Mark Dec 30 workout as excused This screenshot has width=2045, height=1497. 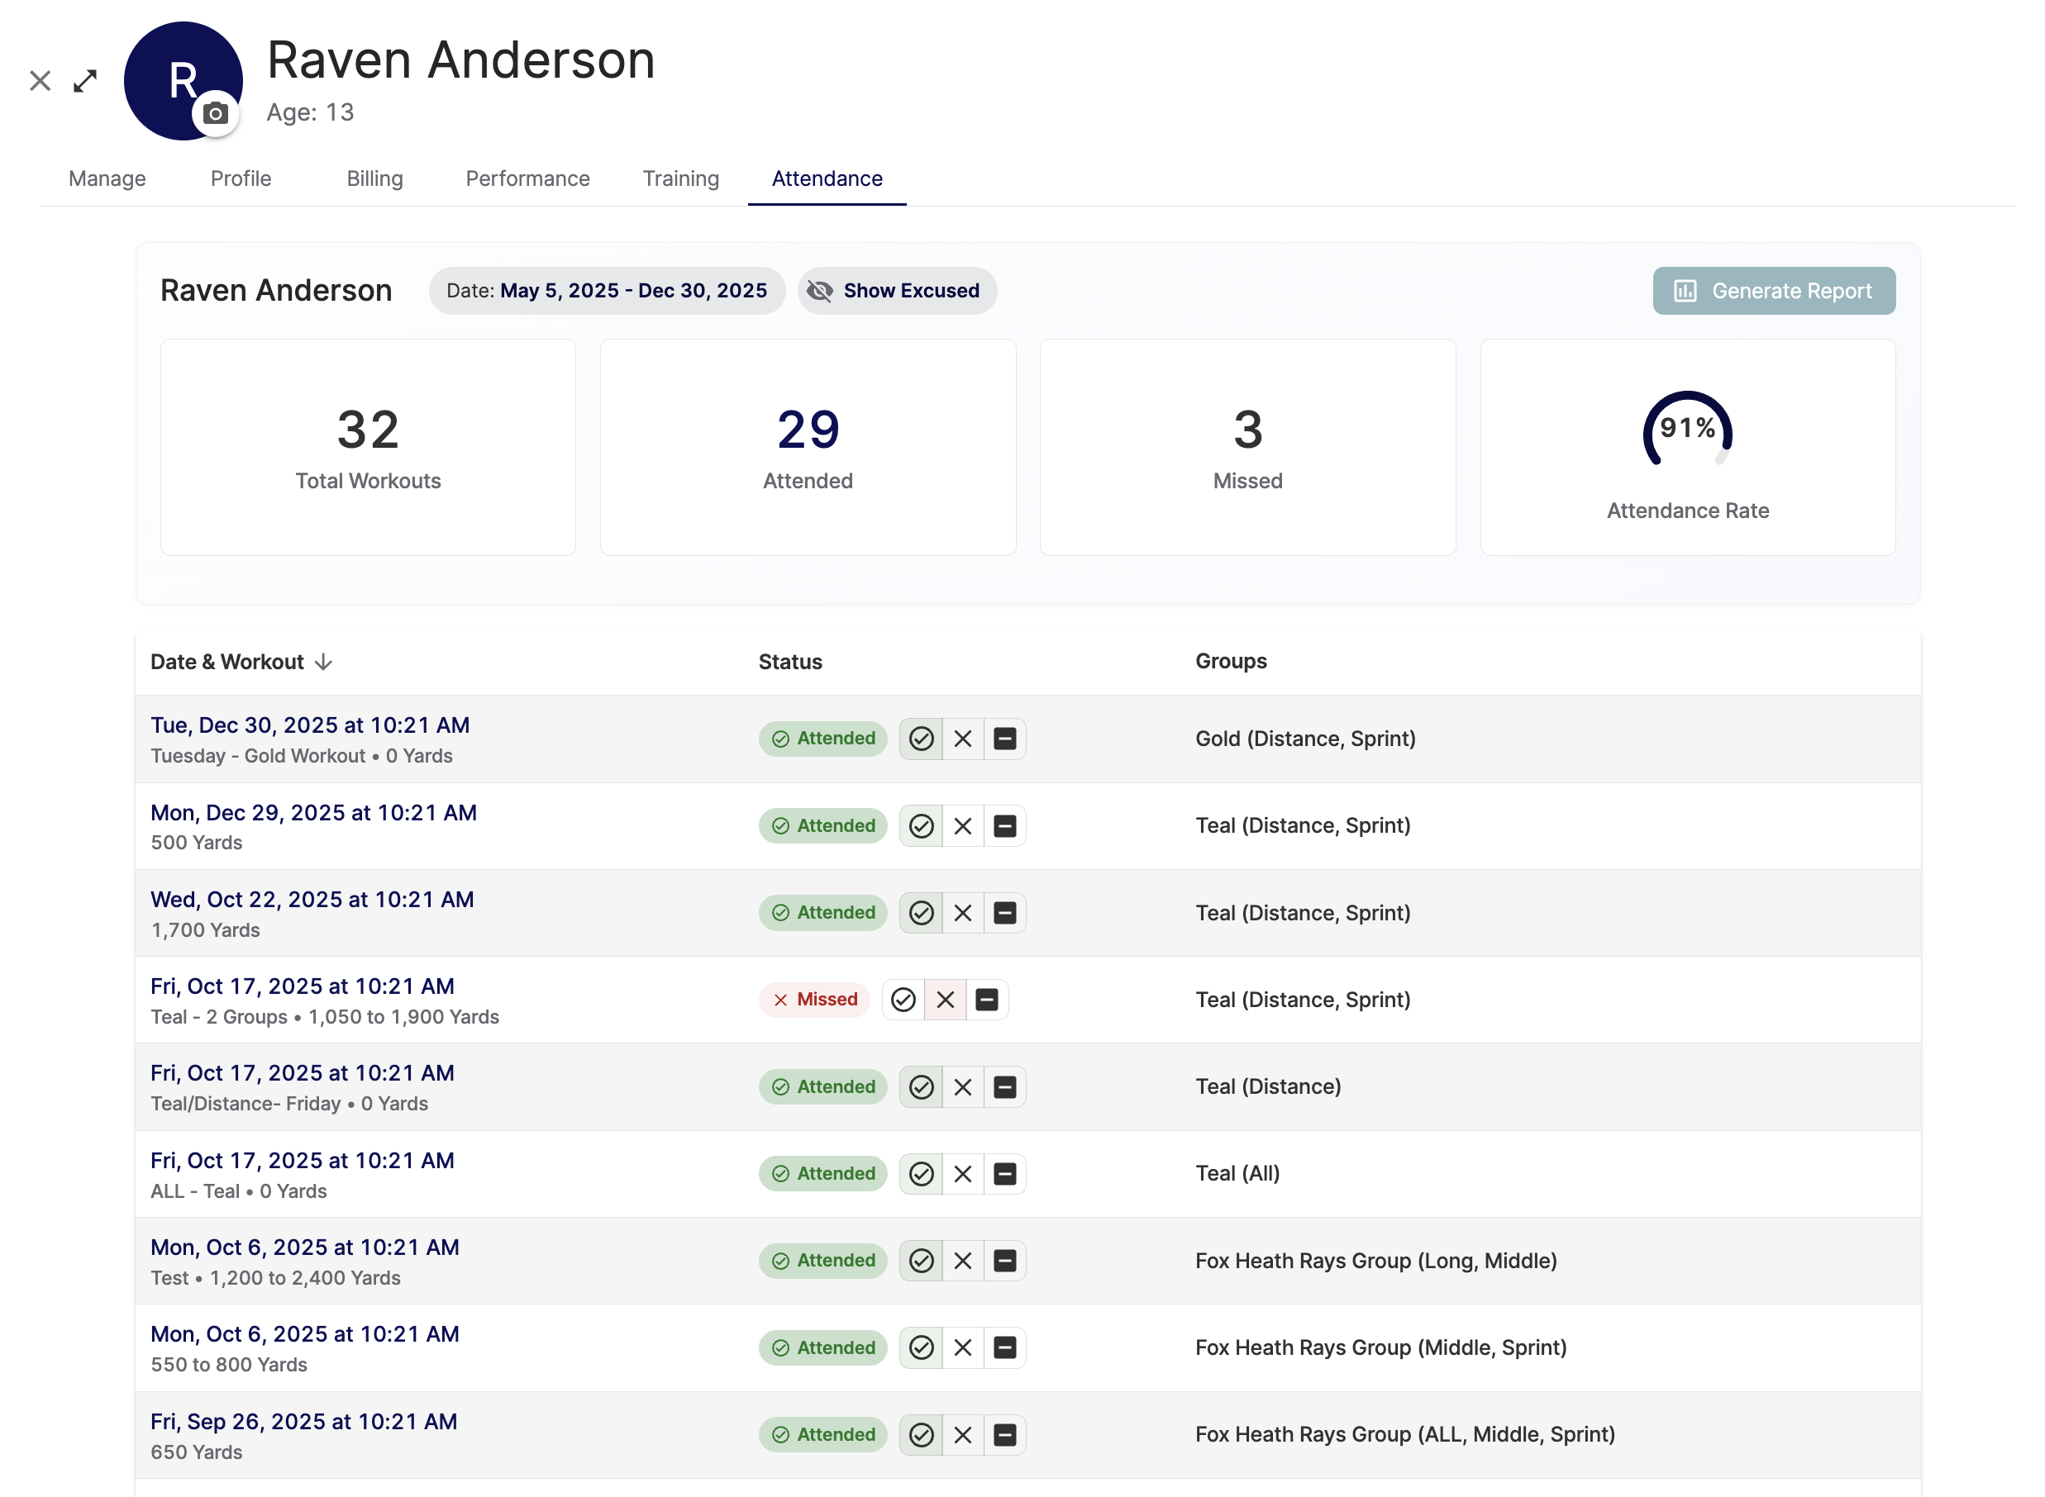(1004, 739)
